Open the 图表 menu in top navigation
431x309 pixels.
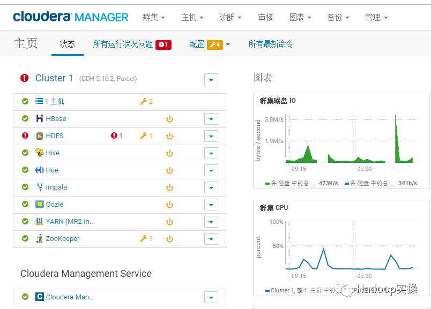click(x=300, y=17)
